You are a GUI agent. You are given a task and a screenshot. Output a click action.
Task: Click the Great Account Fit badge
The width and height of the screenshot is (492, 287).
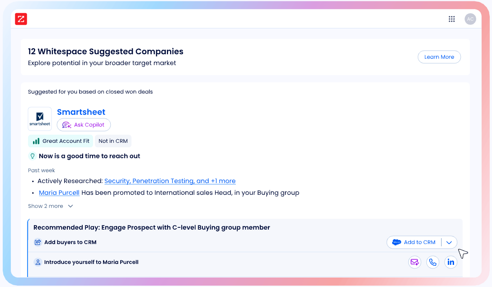[61, 141]
